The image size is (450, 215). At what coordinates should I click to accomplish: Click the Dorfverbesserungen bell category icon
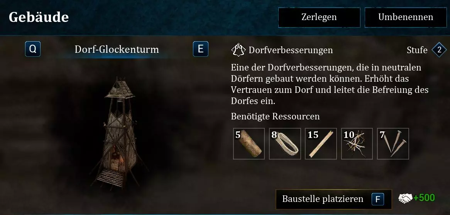tap(238, 50)
